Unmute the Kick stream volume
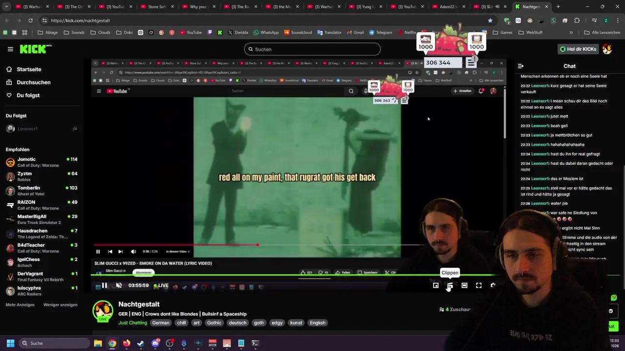This screenshot has height=351, width=625. tap(119, 286)
